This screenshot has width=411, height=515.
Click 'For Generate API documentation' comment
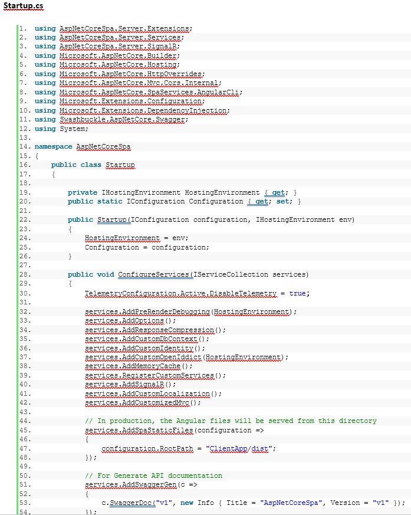(154, 475)
